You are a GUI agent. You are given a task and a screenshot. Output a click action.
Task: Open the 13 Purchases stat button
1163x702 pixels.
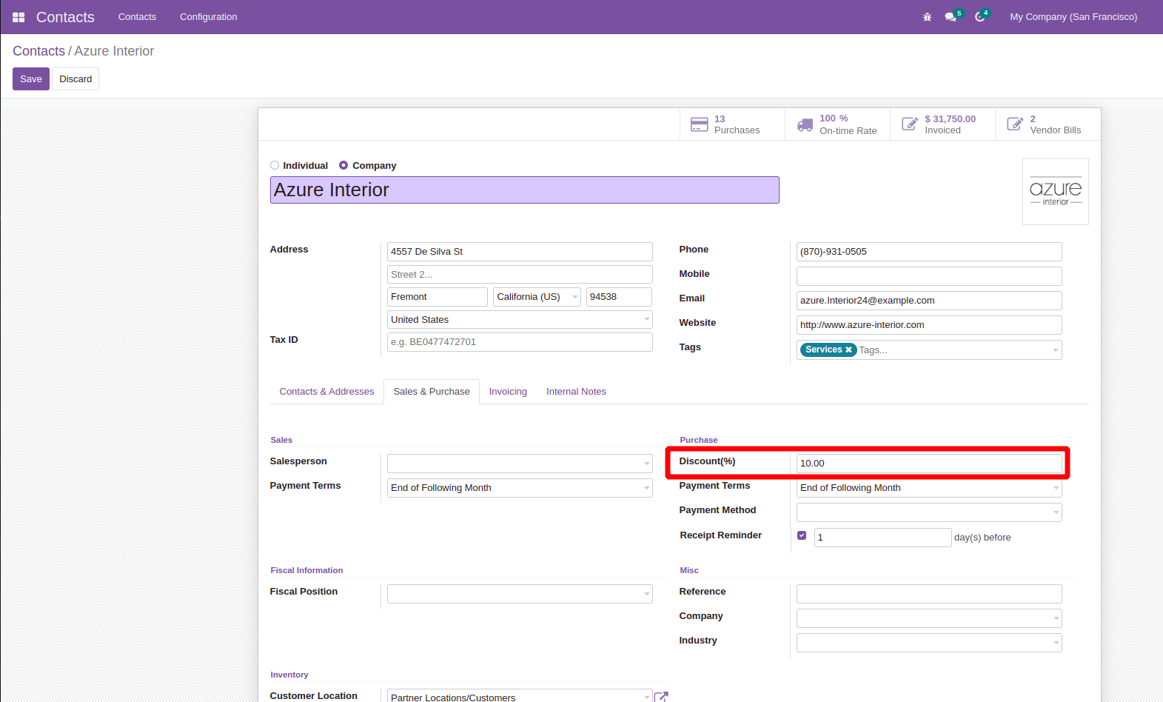tap(732, 124)
